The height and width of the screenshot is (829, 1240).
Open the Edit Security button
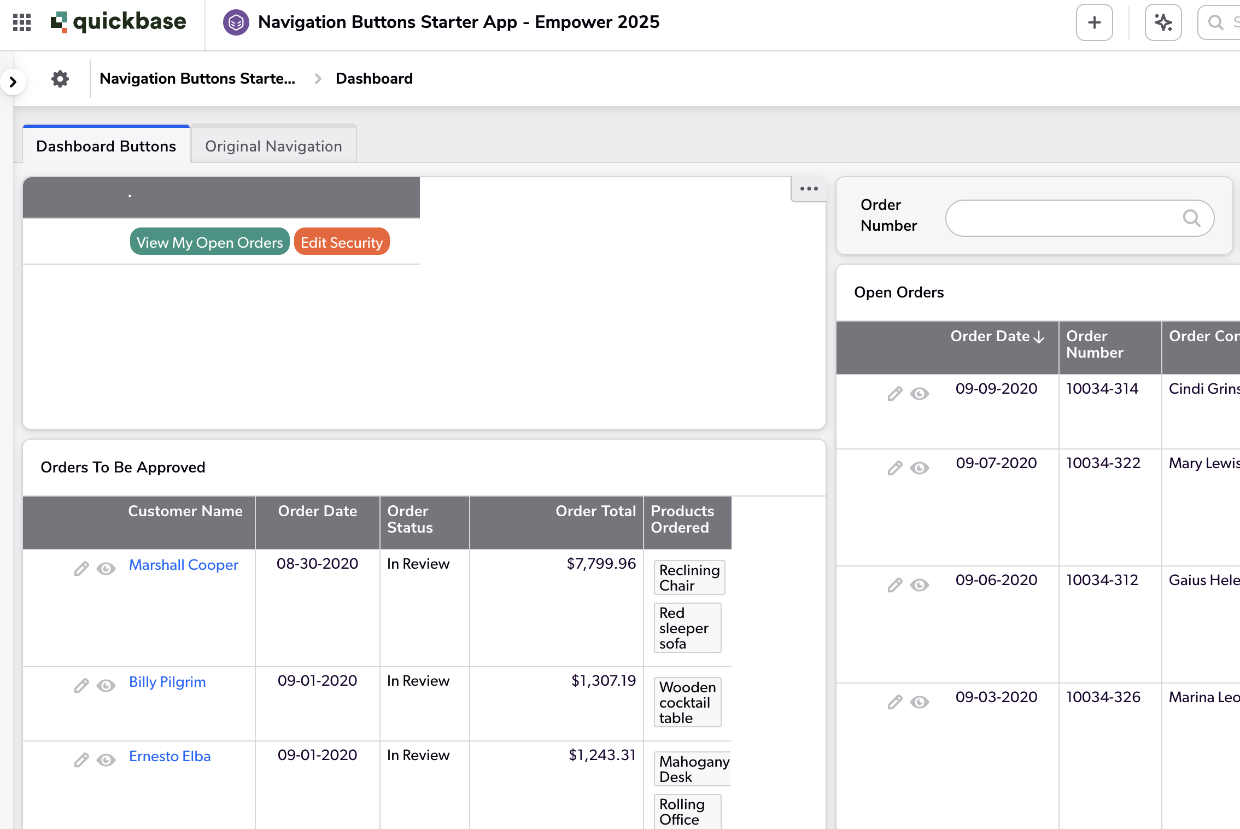click(342, 241)
